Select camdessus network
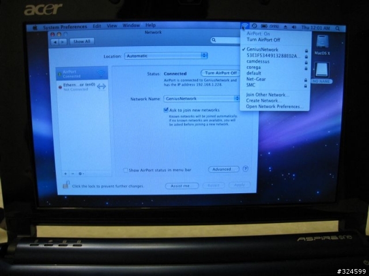 click(x=276, y=62)
